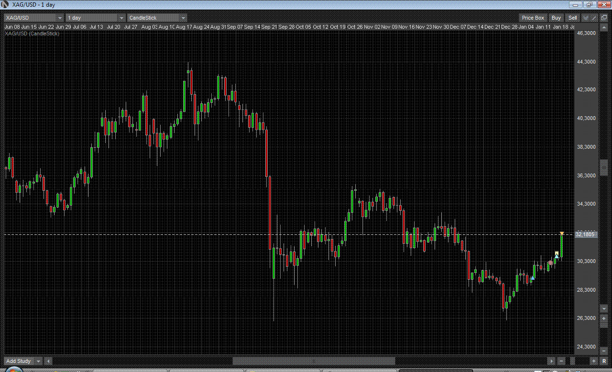Open the XAG/USD symbol dropdown
This screenshot has width=612, height=372.
point(34,18)
